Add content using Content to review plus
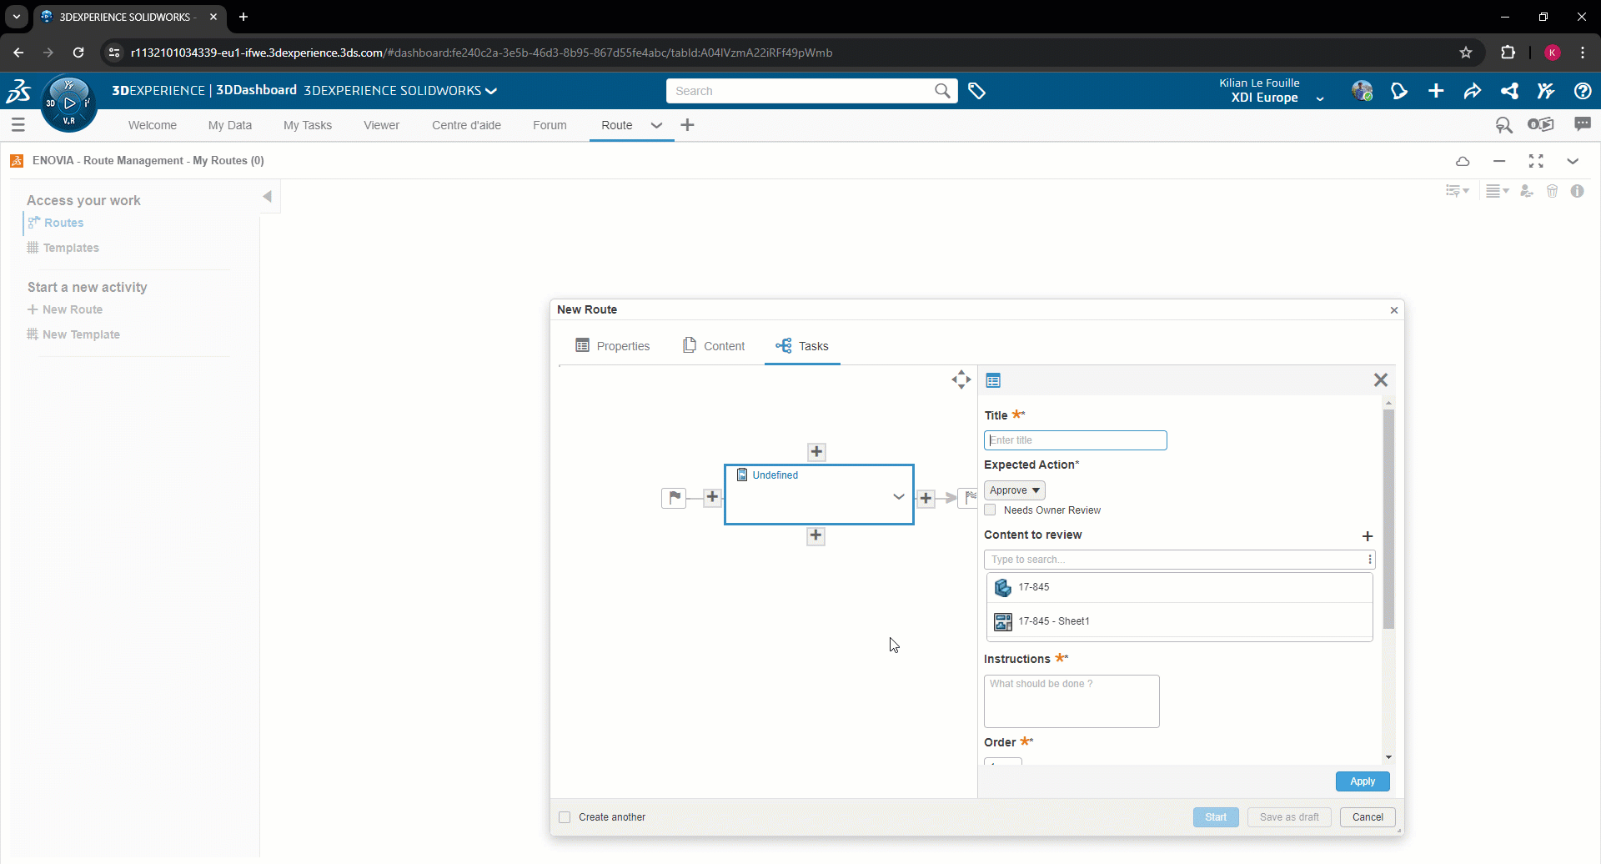 point(1367,536)
